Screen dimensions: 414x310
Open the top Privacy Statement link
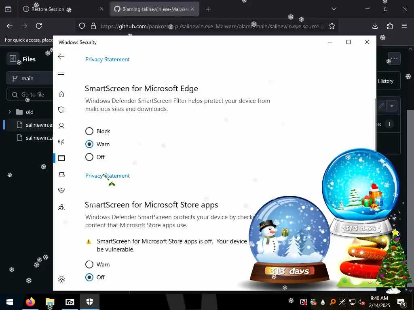tap(108, 59)
